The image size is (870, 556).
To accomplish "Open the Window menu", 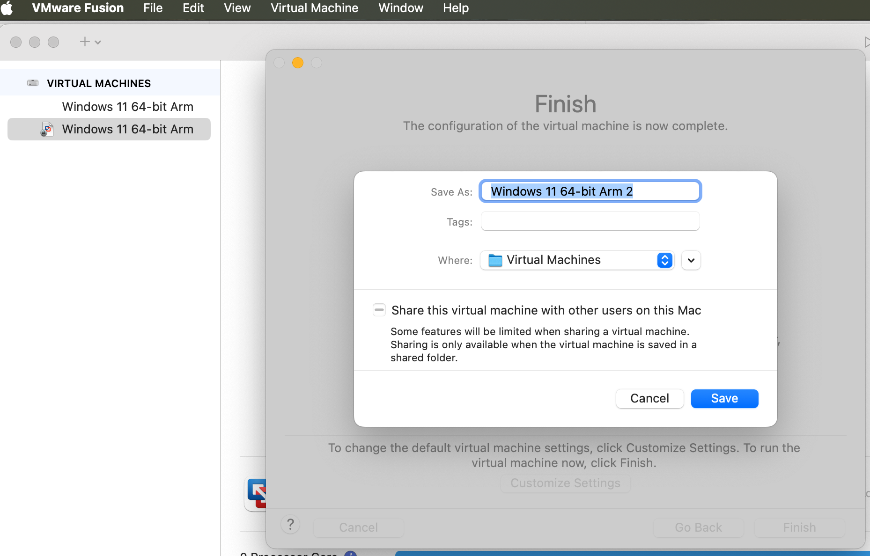I will pyautogui.click(x=401, y=8).
